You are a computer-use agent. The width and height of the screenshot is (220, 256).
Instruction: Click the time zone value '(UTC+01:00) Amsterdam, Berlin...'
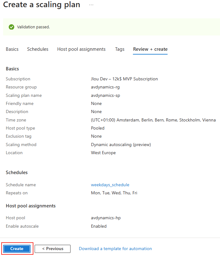(153, 120)
